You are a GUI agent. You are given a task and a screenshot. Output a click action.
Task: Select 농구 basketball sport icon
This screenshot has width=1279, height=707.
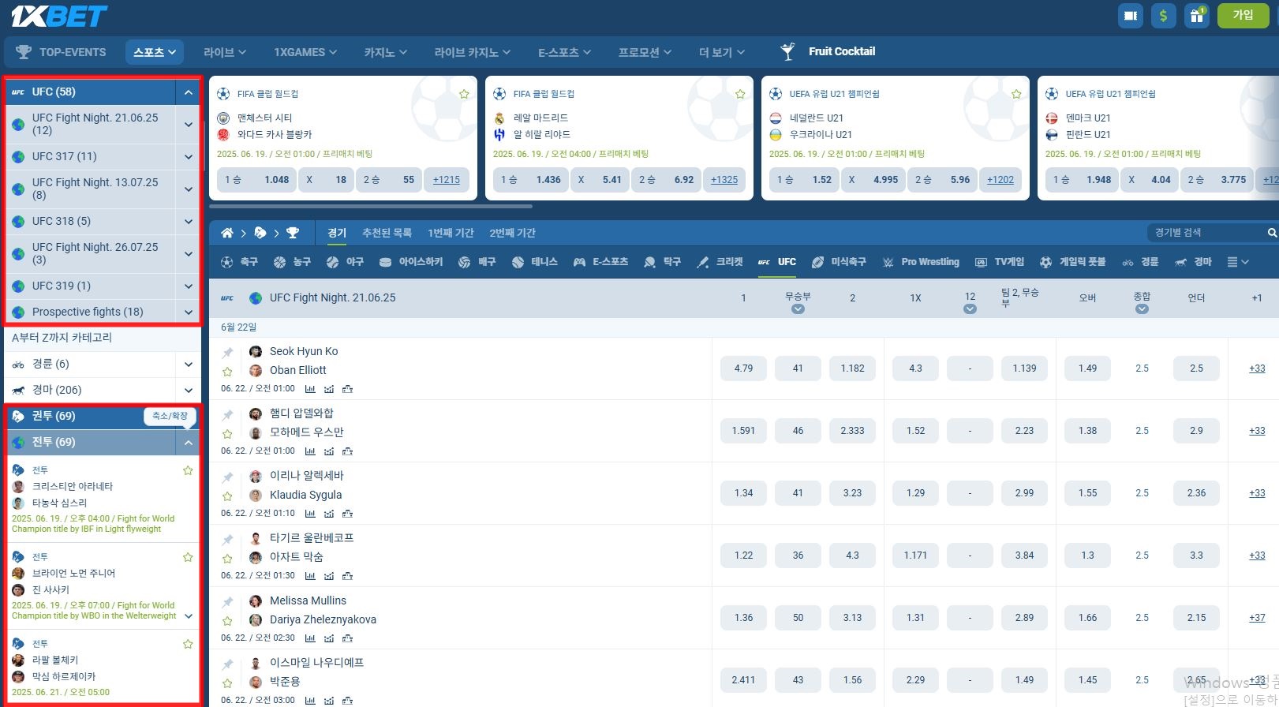coord(292,262)
